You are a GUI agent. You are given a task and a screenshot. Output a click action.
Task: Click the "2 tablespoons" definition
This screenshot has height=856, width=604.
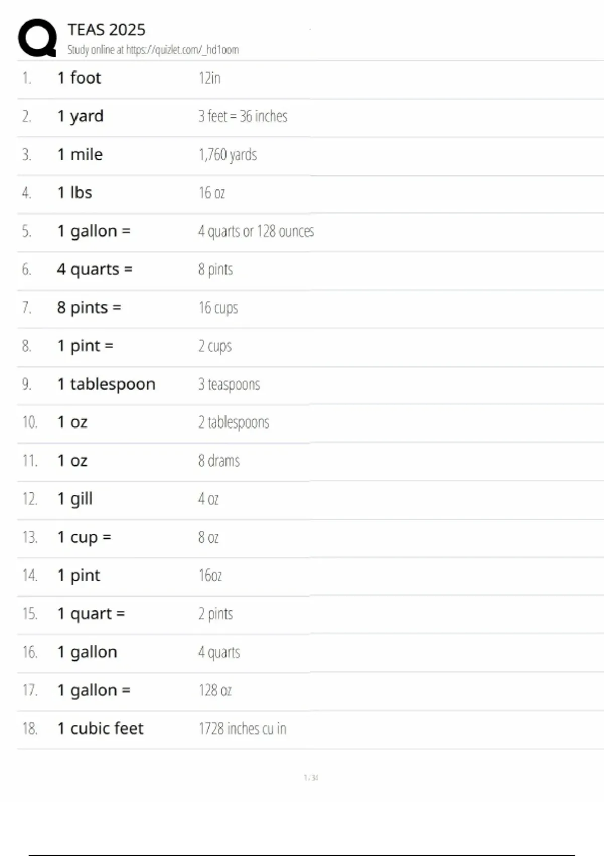tap(234, 422)
